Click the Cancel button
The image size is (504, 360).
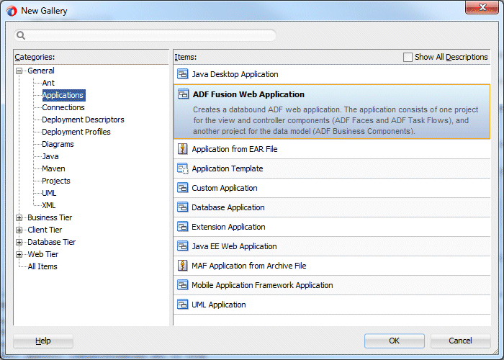460,341
